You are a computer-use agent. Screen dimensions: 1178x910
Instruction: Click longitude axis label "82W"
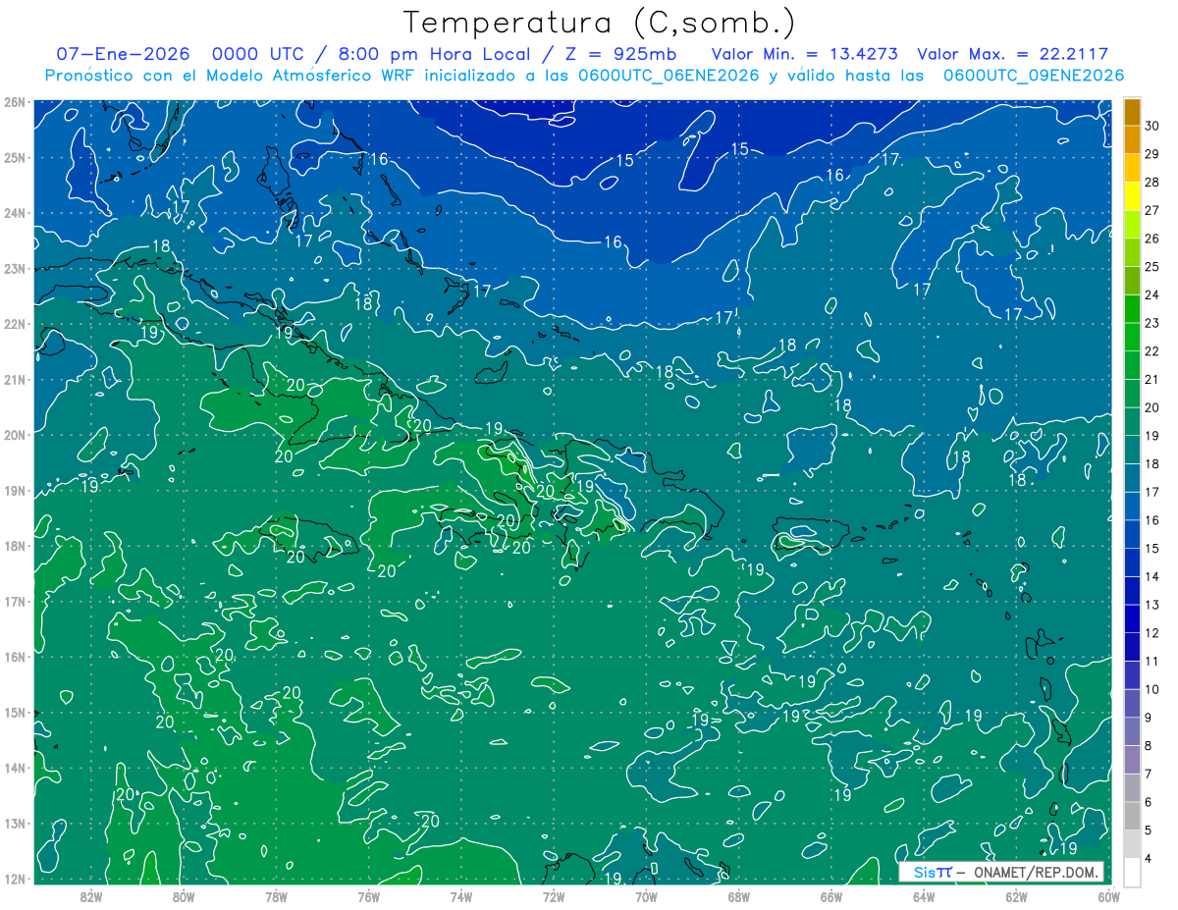tap(91, 895)
